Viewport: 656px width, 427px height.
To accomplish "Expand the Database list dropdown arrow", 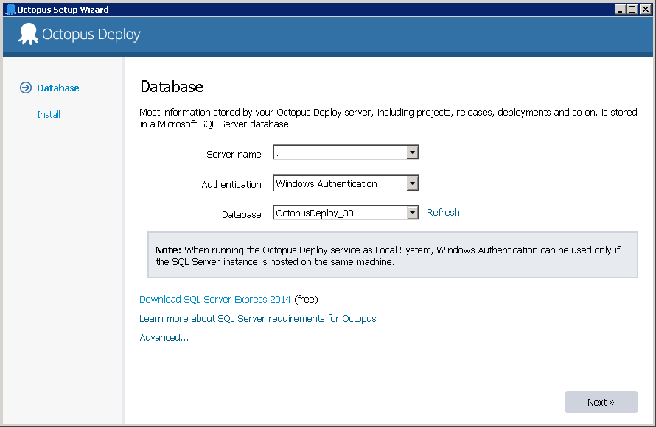I will coord(413,213).
